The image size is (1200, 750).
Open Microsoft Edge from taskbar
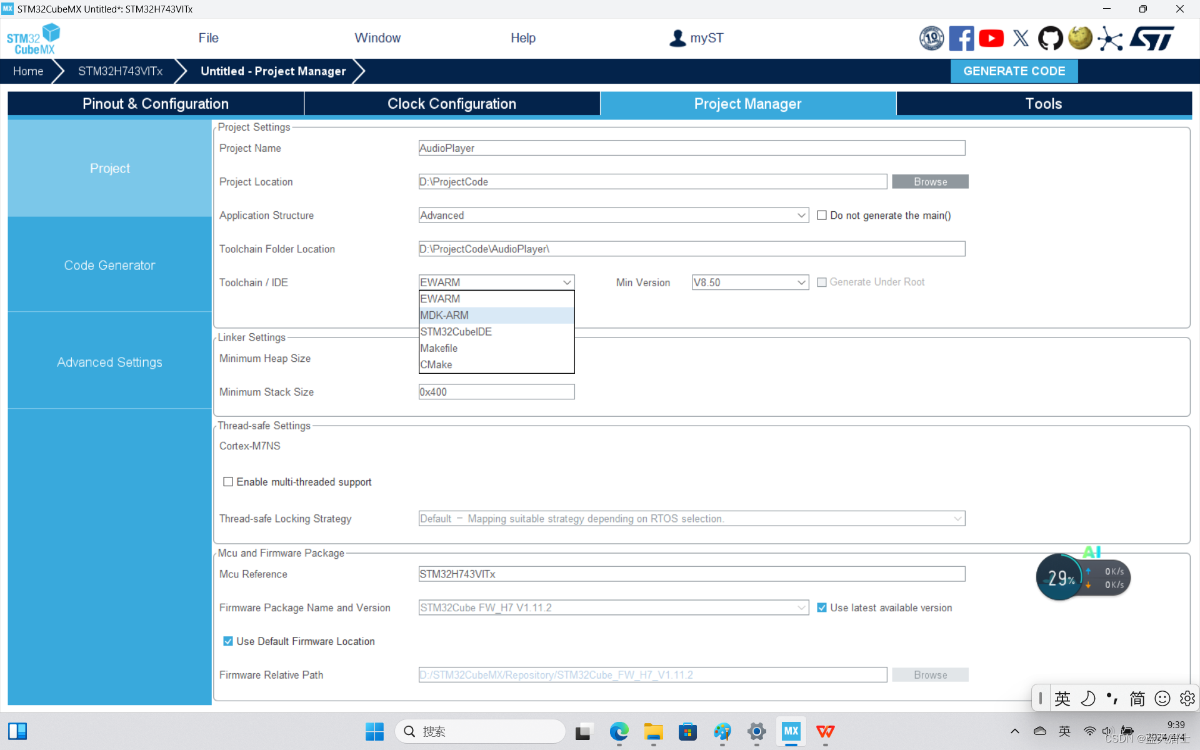619,731
